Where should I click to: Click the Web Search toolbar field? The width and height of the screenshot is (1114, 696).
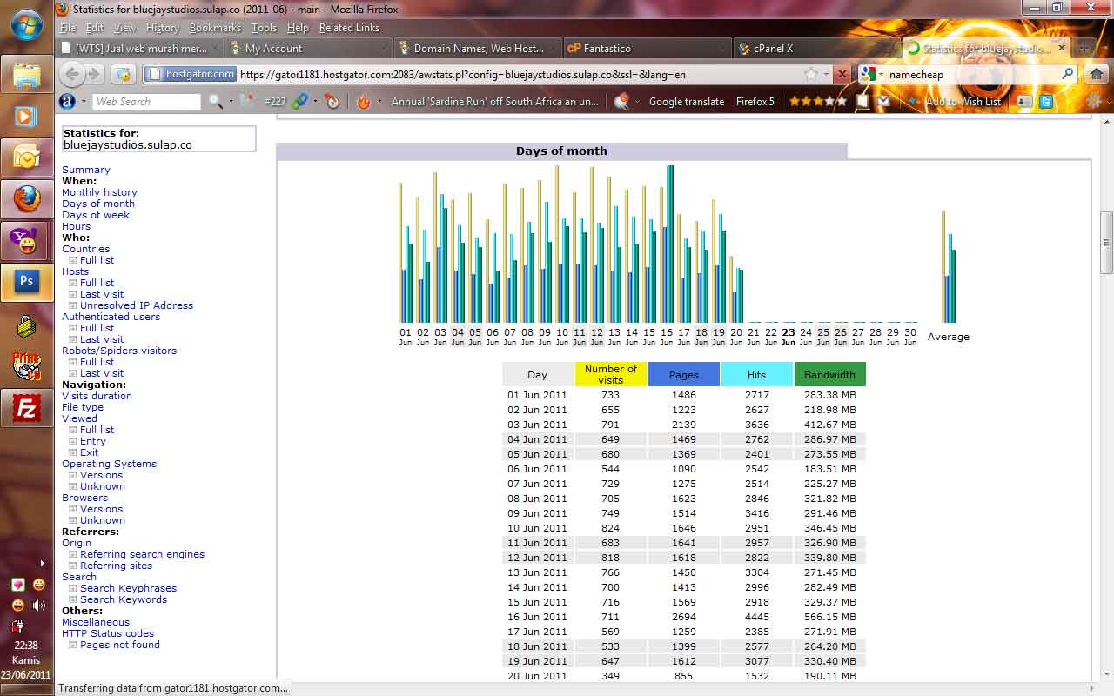[145, 102]
